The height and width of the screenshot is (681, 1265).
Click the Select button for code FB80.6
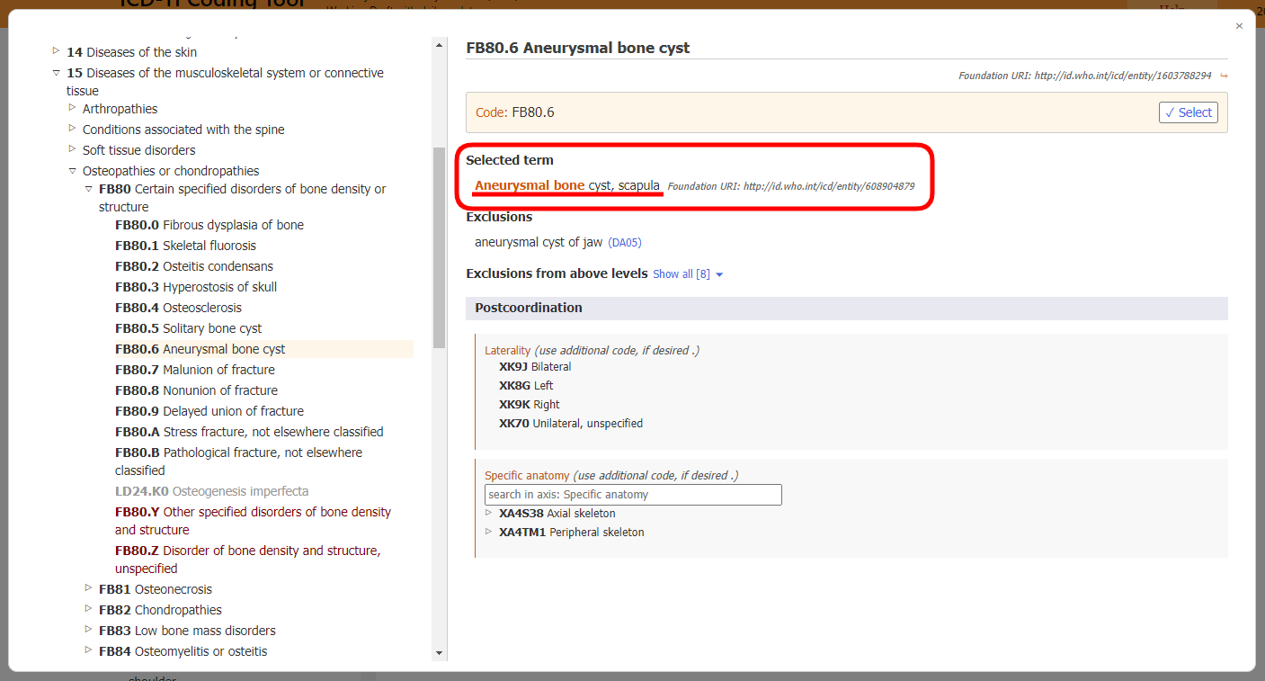[x=1188, y=112]
